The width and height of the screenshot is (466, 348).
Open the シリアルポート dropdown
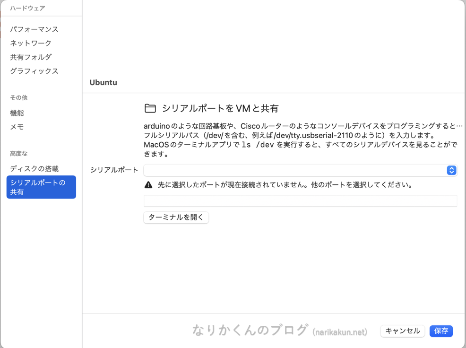301,170
